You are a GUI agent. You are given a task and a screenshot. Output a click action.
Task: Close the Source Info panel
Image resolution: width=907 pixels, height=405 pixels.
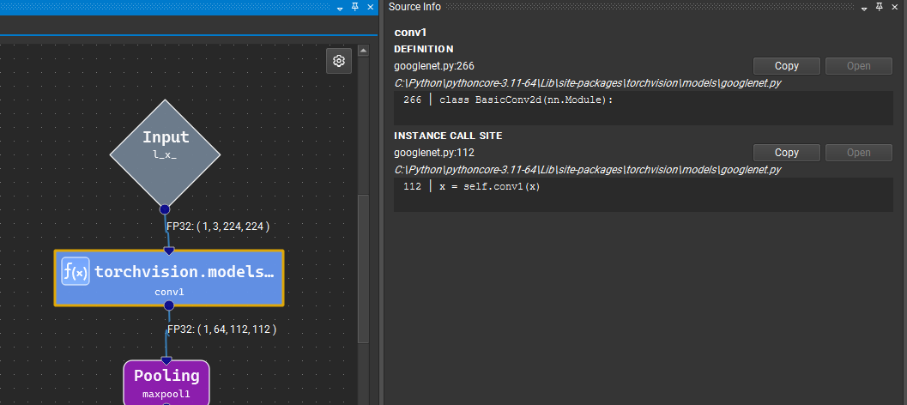click(x=896, y=7)
